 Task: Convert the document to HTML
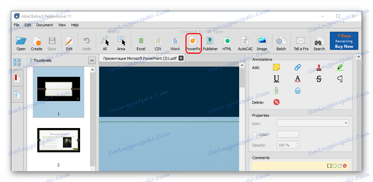[227, 43]
